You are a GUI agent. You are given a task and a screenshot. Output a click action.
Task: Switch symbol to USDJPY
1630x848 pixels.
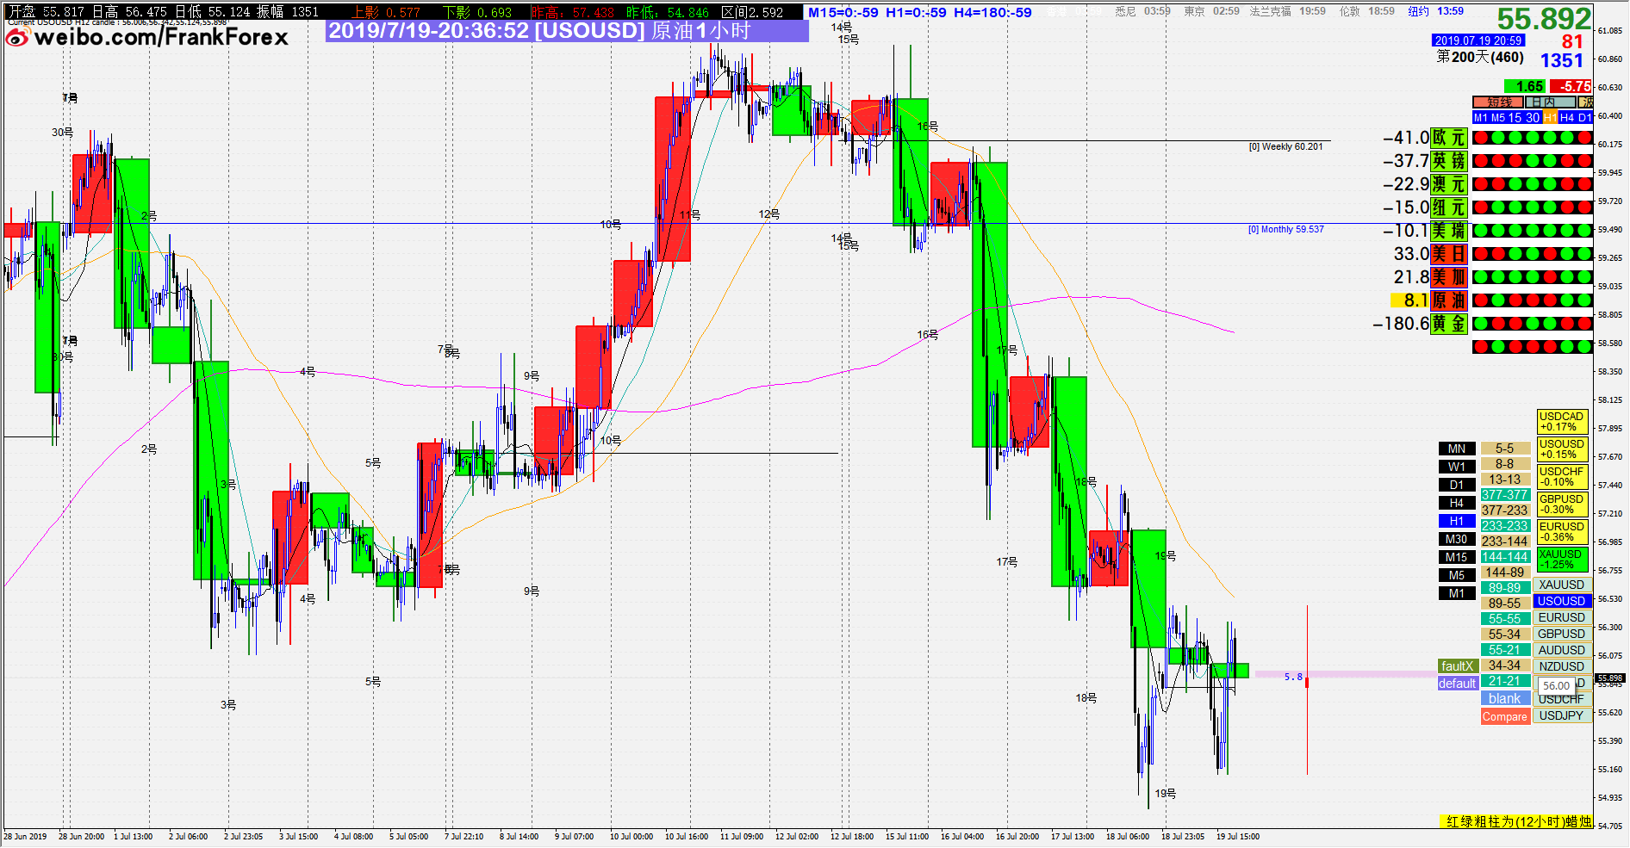[x=1562, y=715]
